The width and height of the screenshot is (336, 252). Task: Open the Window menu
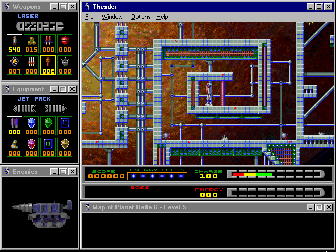click(112, 17)
